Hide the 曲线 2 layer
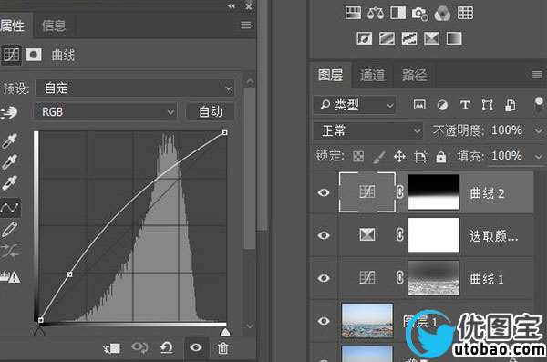Viewport: 547px width, 362px height. (324, 192)
